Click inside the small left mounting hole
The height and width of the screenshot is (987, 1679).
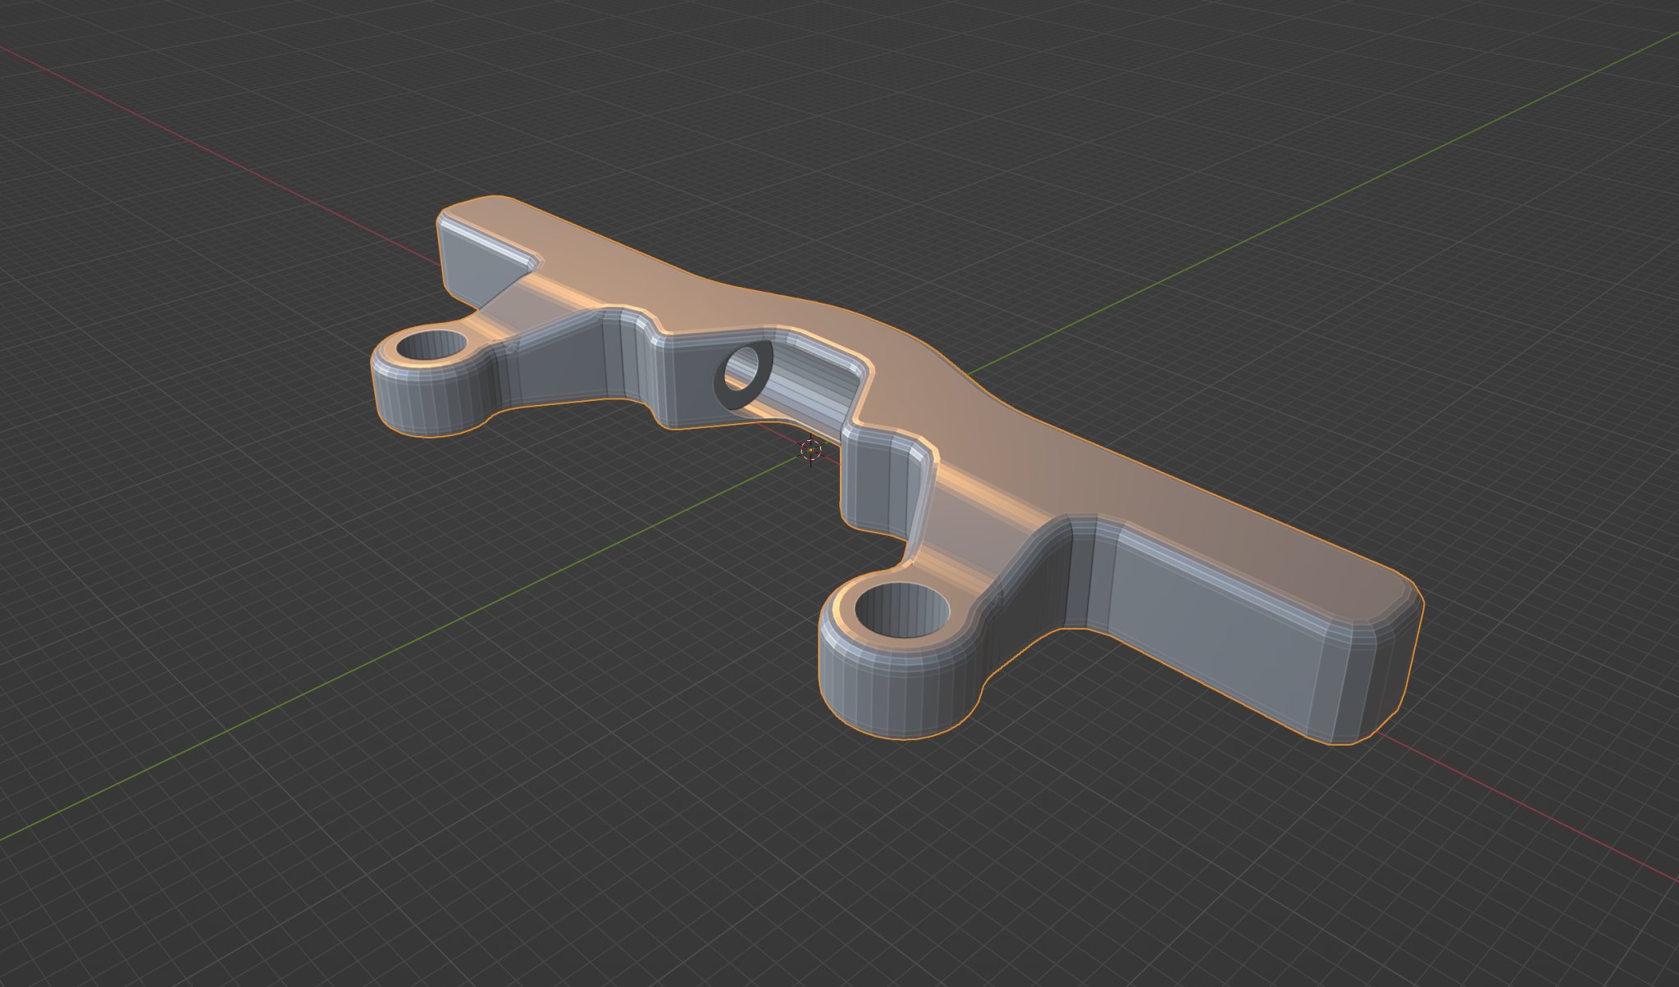[x=431, y=346]
